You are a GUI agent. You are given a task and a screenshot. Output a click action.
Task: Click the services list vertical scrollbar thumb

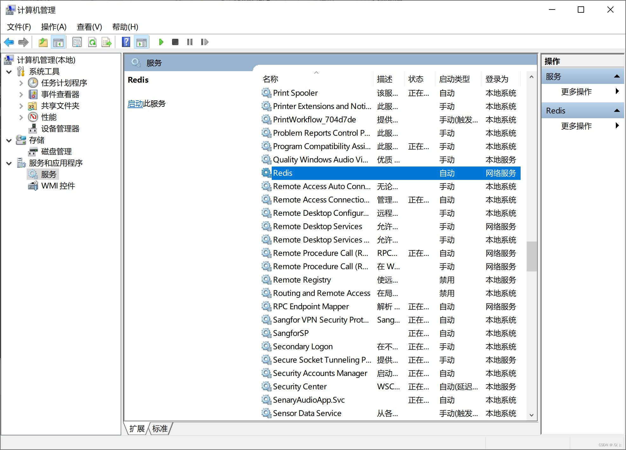tap(531, 256)
